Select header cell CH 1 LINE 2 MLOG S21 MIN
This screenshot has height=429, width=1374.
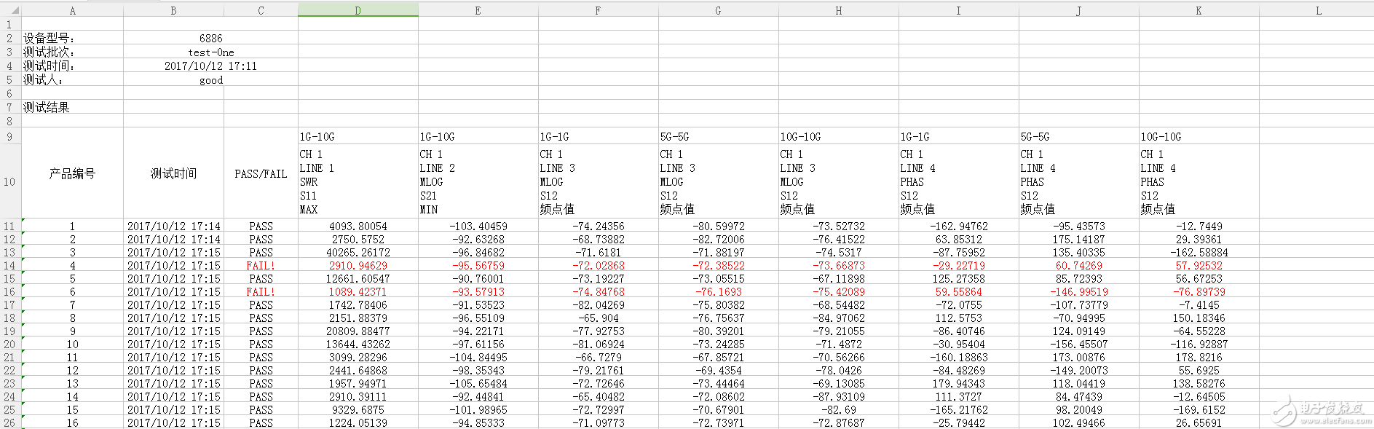tap(478, 181)
